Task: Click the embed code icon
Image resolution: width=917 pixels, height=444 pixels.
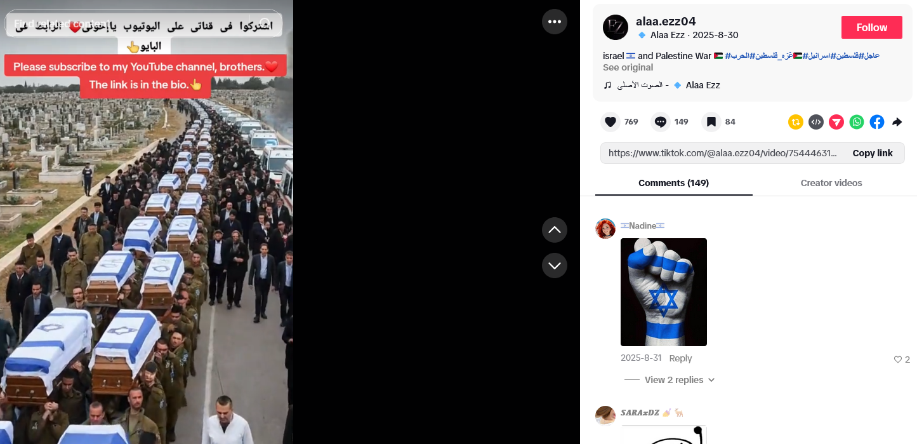Action: (816, 122)
